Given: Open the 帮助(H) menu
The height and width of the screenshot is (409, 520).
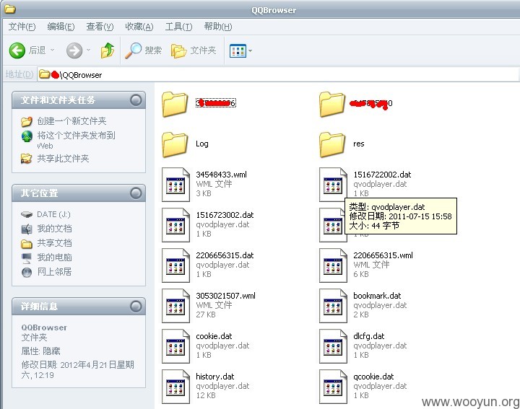Looking at the screenshot, I should coord(218,27).
